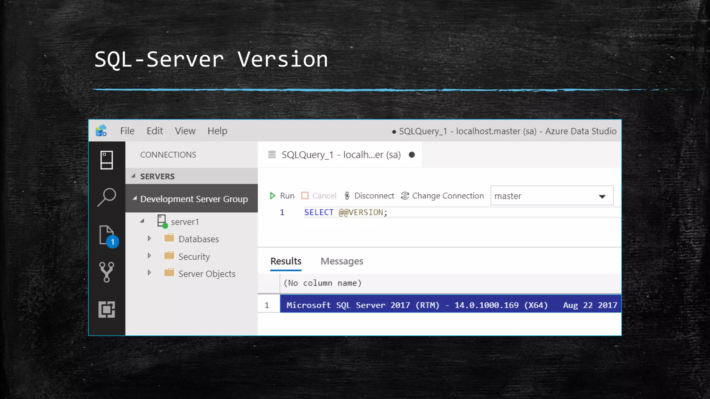Viewport: 710px width, 399px height.
Task: Click the SELECT @@VERSION query line
Action: point(346,212)
